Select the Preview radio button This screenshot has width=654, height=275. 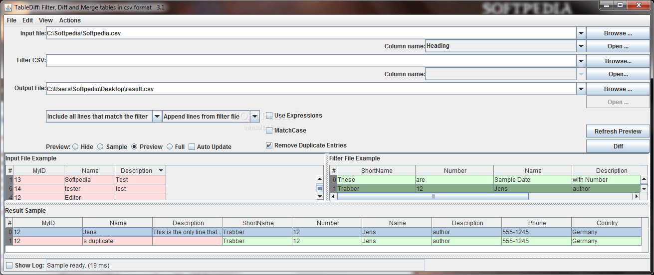134,147
